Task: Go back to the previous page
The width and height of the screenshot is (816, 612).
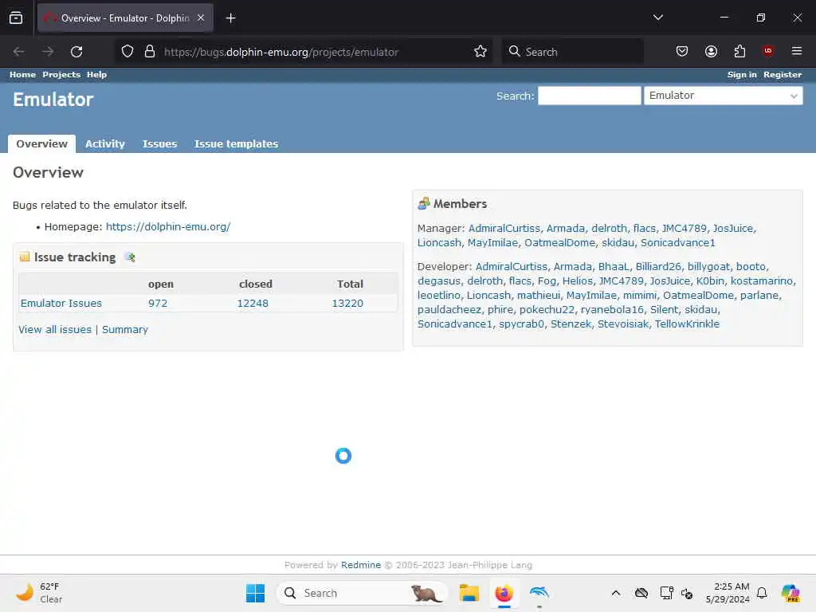Action: pyautogui.click(x=19, y=52)
